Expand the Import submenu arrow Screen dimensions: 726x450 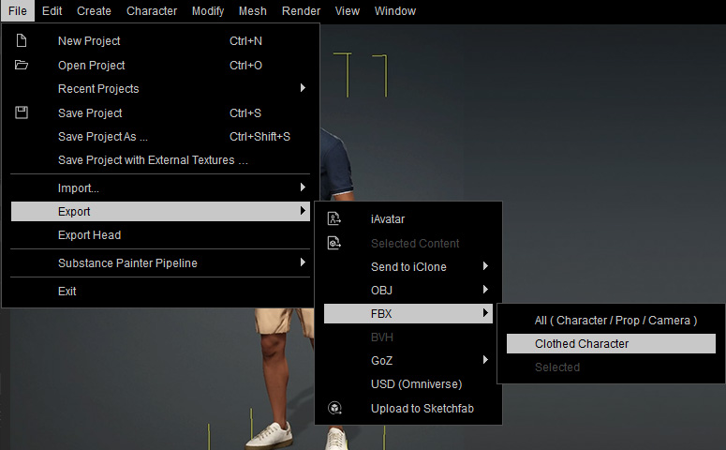[x=303, y=188]
